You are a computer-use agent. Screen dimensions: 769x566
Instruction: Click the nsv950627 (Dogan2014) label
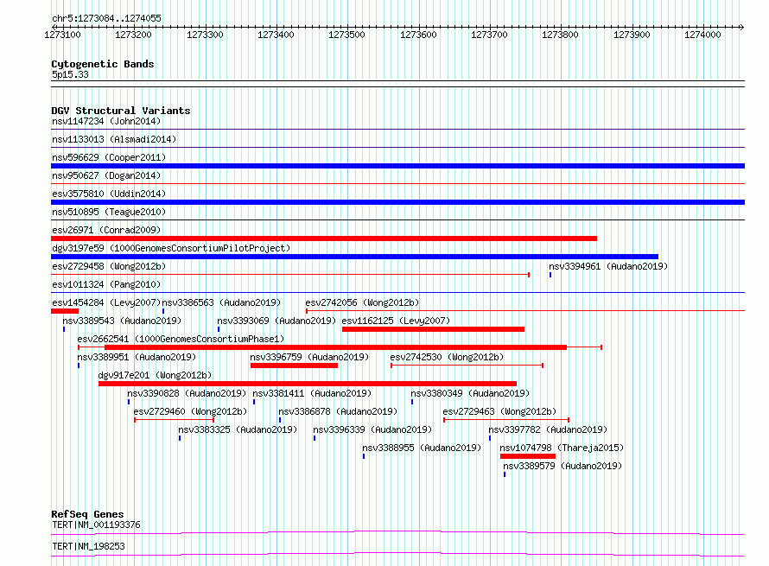pos(106,175)
